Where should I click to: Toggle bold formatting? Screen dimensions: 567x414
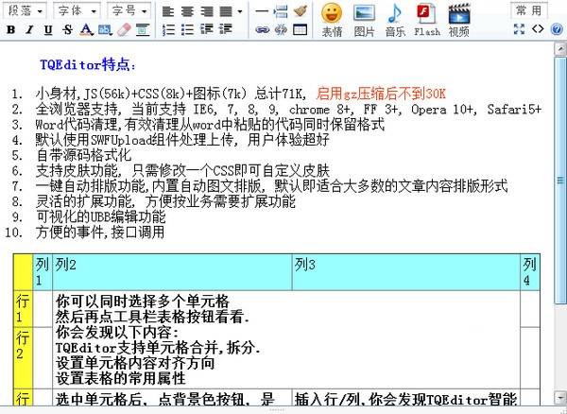[10, 29]
